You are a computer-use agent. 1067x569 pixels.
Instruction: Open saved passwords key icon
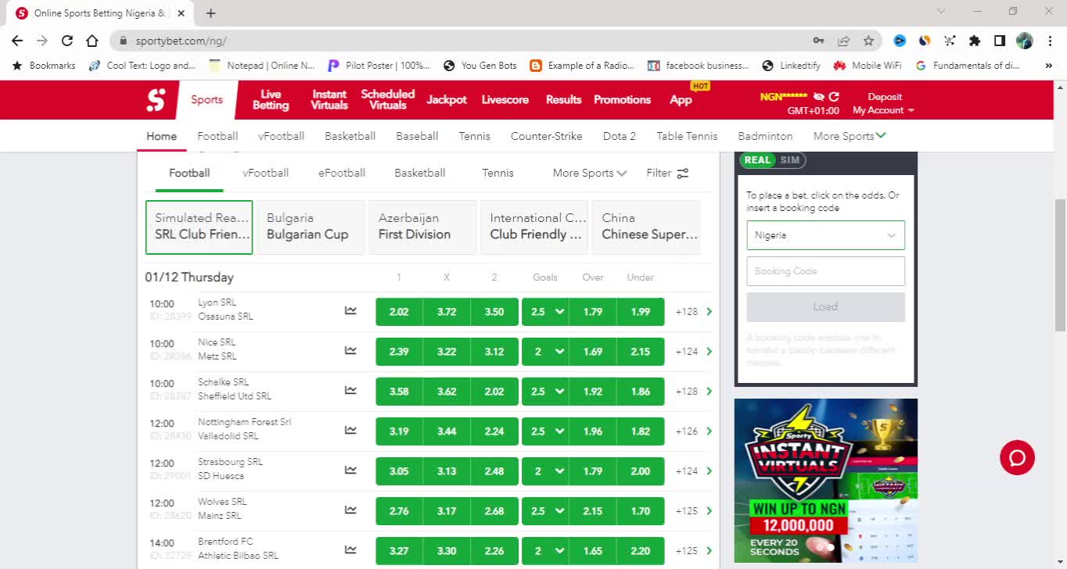click(818, 41)
